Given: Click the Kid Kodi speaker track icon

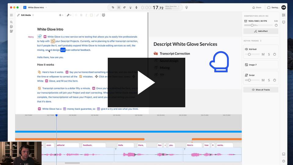Looking at the screenshot, I should click(246, 49).
